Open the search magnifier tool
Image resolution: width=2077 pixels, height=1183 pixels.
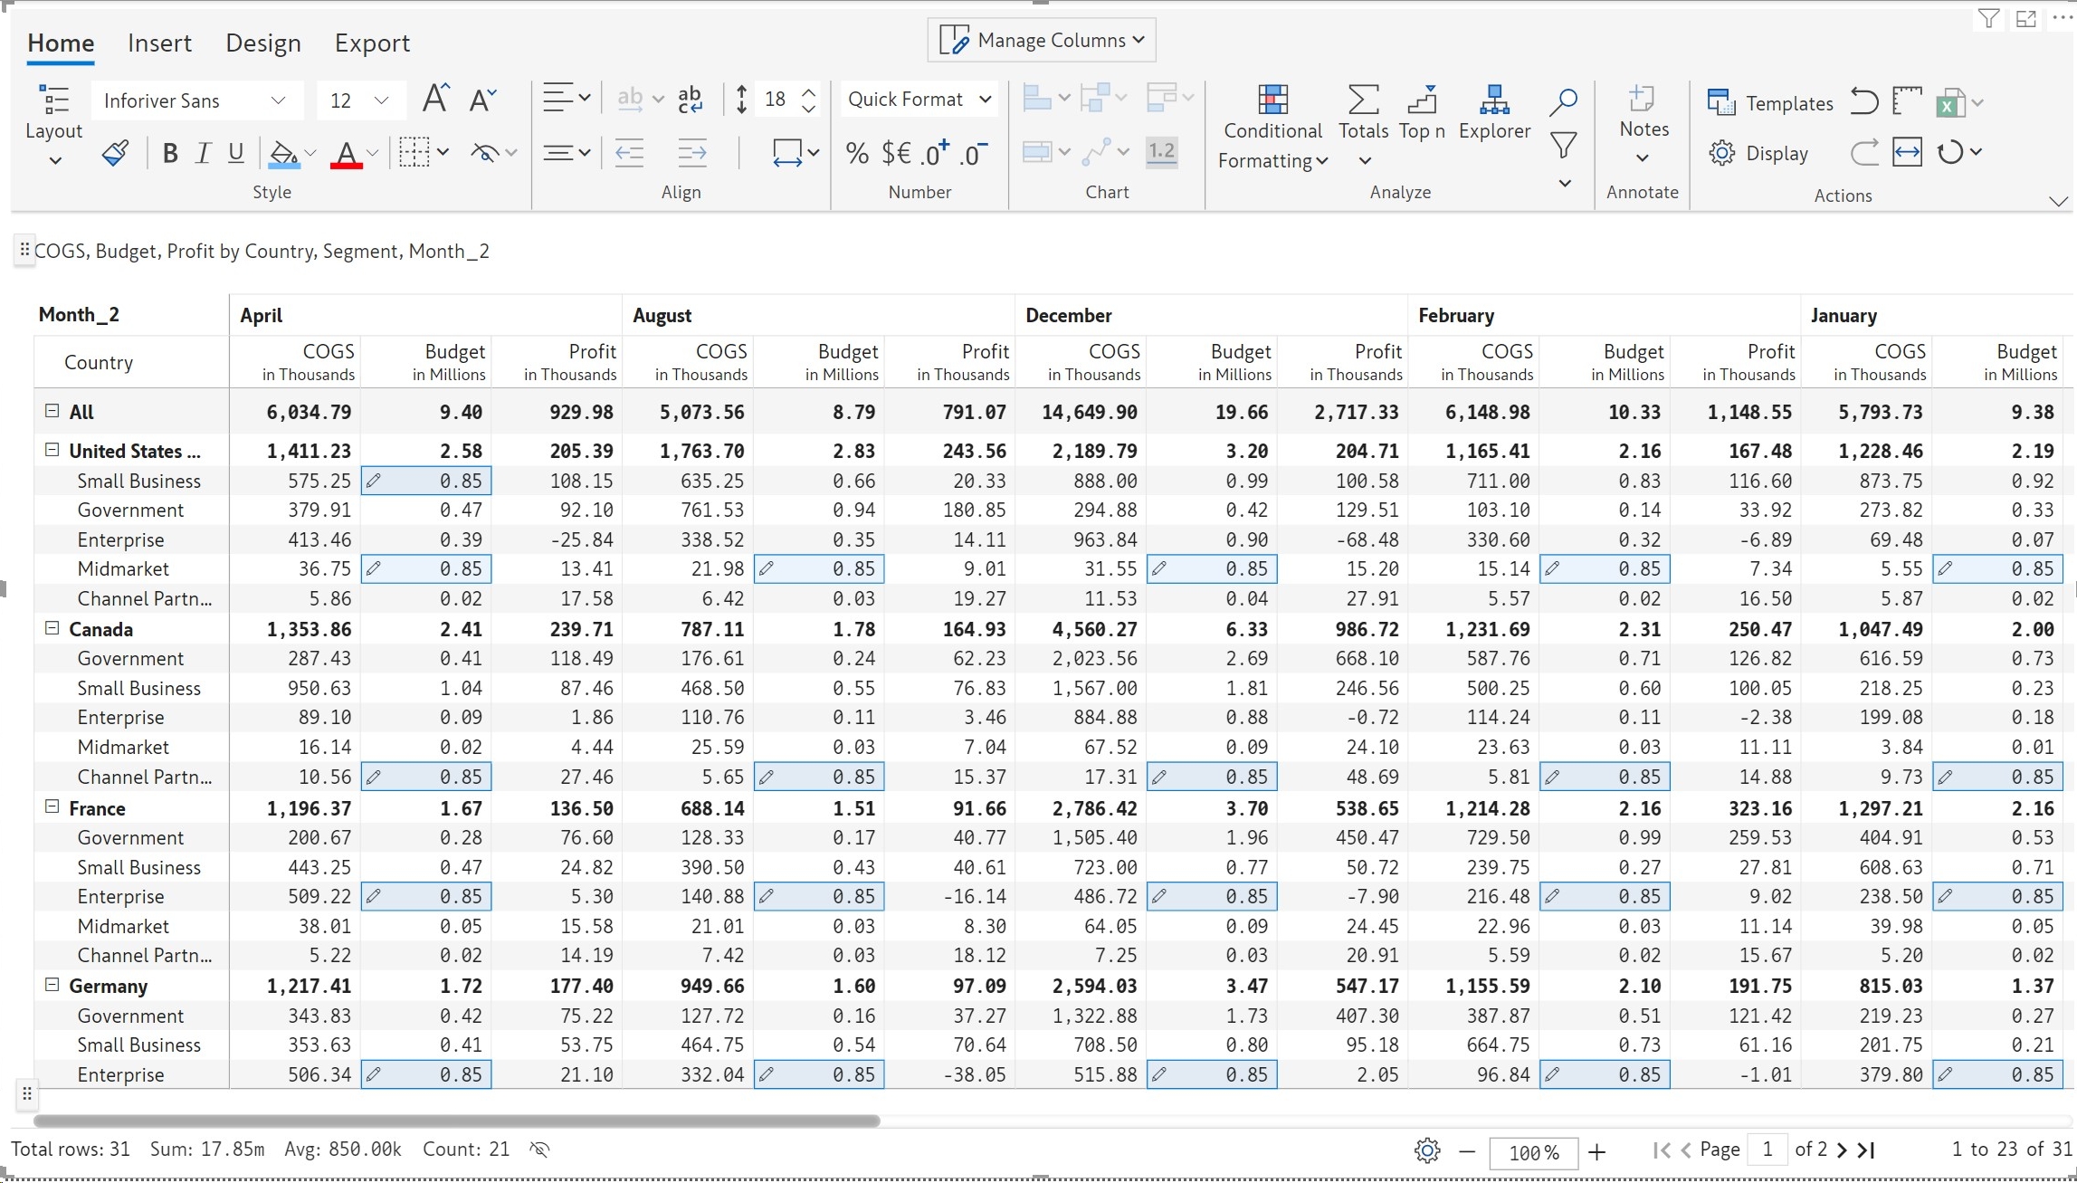[1563, 101]
